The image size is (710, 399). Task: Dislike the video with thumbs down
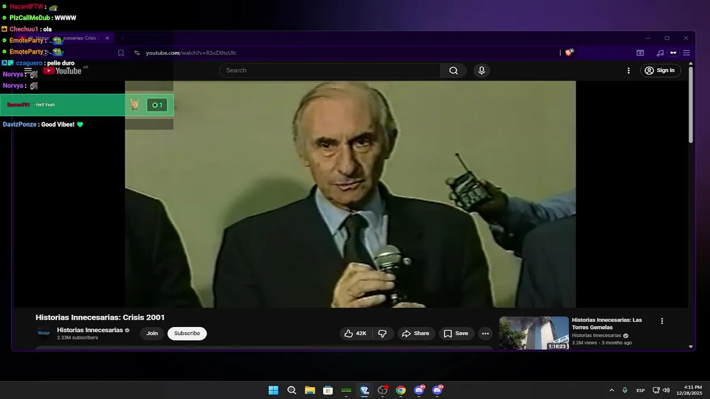382,334
